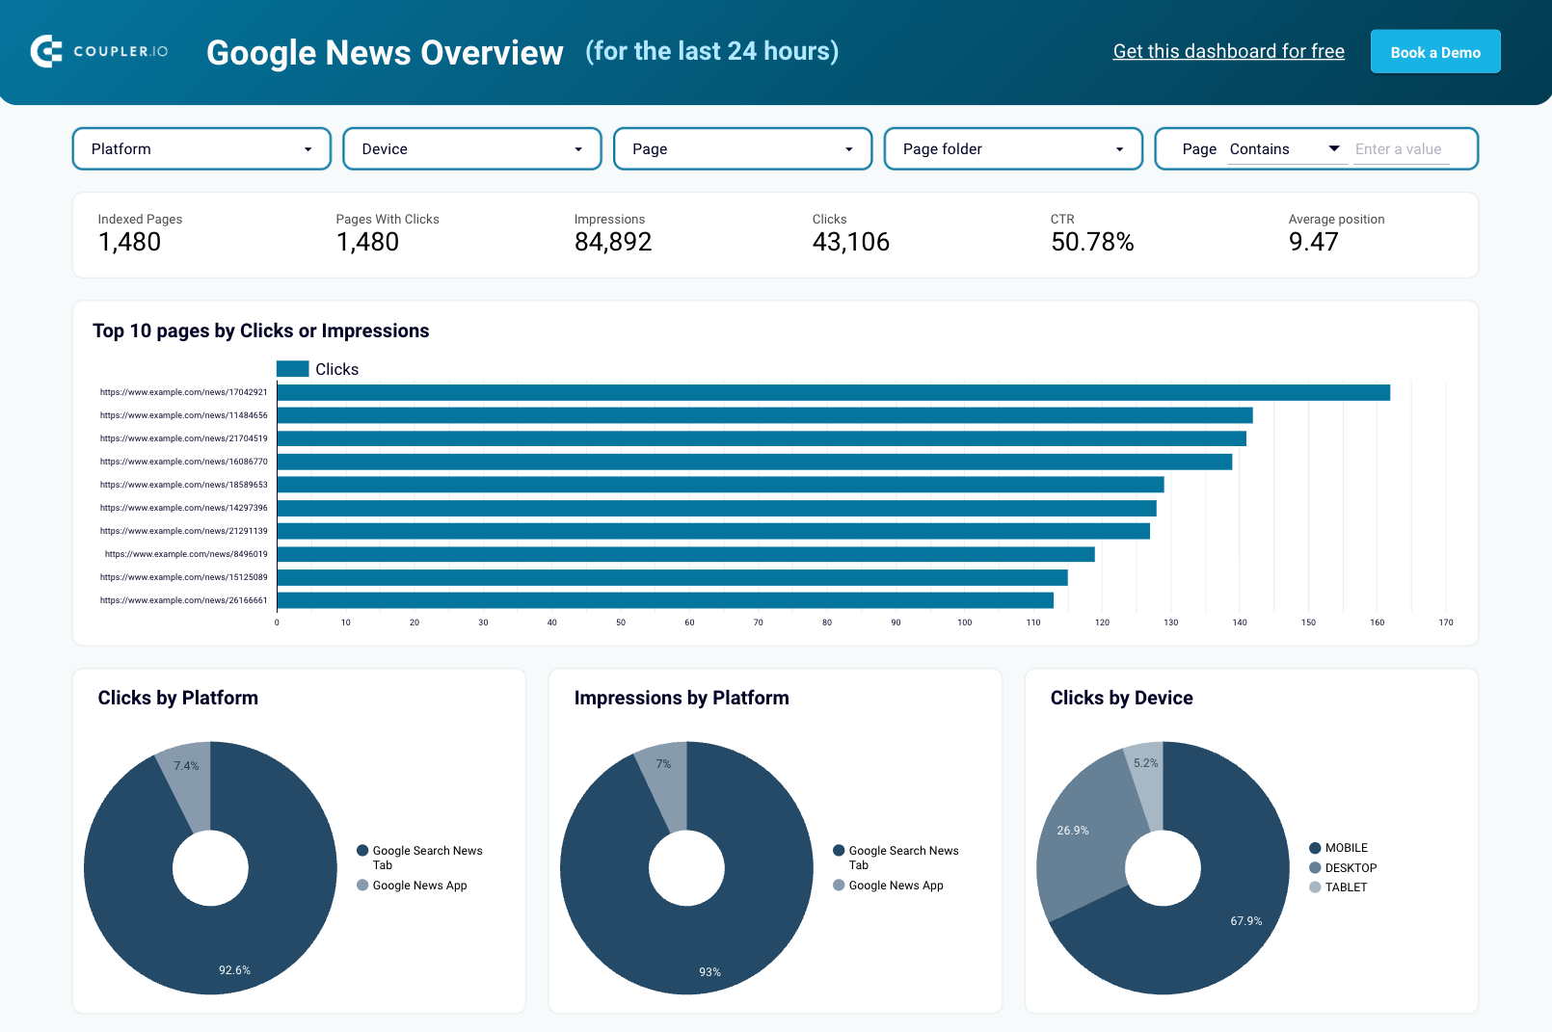Toggle Google Search News Tab in Clicks legend
This screenshot has height=1032, width=1552.
pos(363,851)
